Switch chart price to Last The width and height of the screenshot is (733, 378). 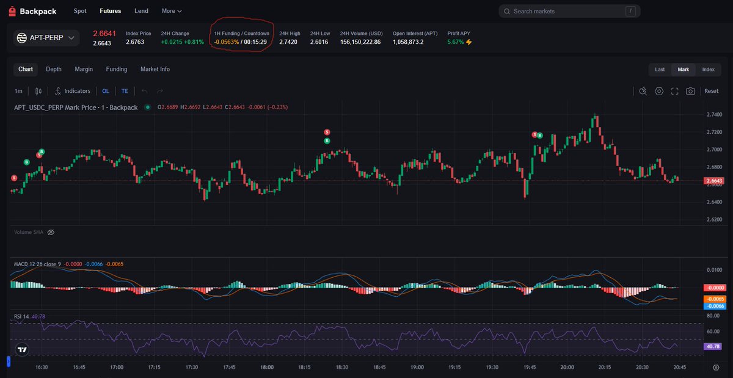[x=660, y=70]
